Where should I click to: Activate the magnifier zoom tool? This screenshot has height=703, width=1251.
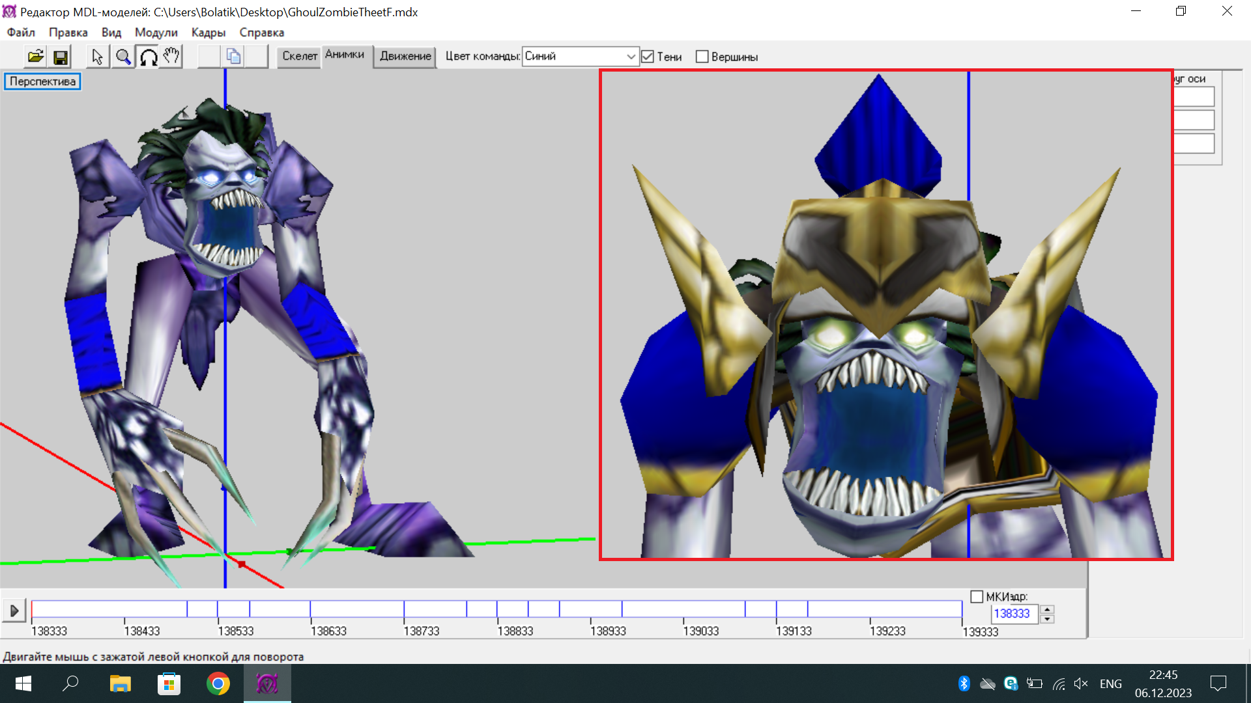(122, 57)
